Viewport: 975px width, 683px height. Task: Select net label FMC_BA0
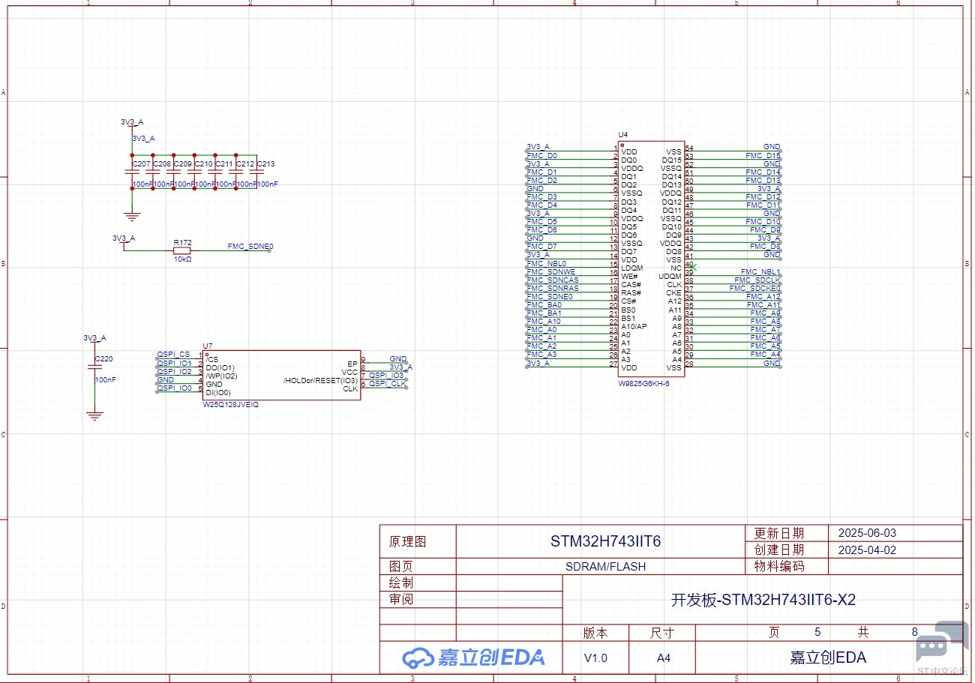point(544,304)
